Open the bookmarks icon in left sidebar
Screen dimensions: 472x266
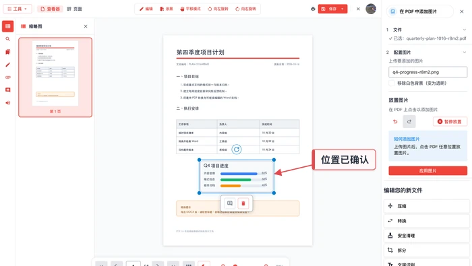pos(8,52)
